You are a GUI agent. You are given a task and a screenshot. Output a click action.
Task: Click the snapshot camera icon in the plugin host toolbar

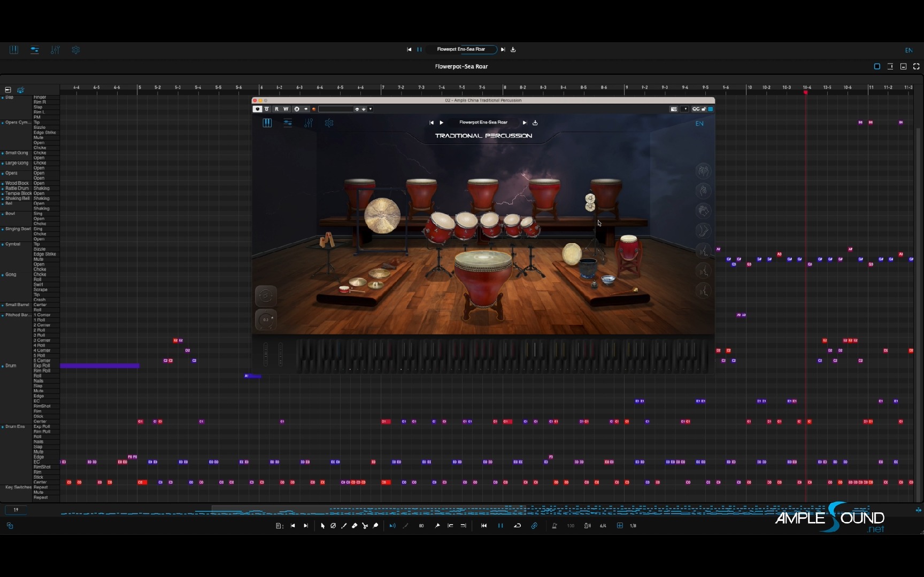coord(674,109)
